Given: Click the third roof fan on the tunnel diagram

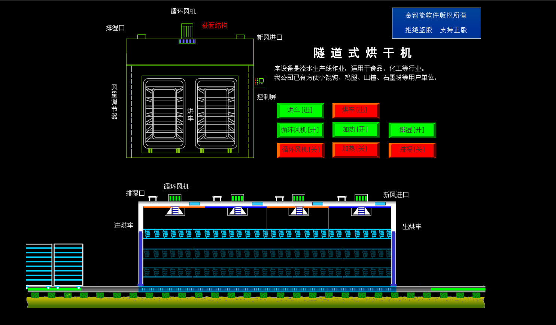Looking at the screenshot, I should point(298,198).
